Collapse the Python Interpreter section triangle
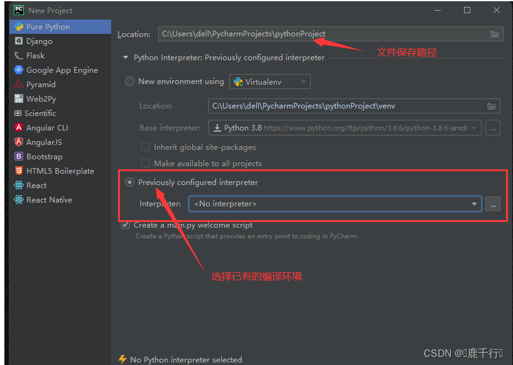 [126, 58]
